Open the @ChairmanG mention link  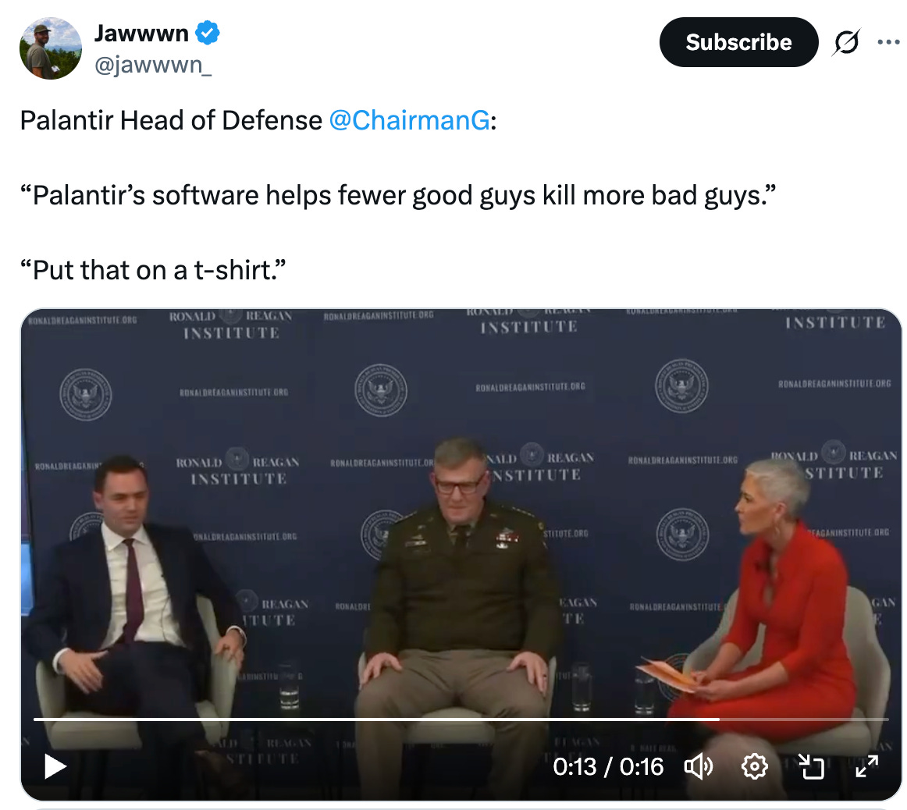pos(410,120)
